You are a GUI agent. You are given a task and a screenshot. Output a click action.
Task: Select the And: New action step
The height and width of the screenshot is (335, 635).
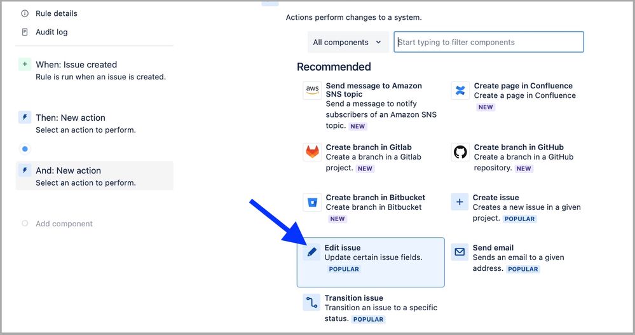68,170
